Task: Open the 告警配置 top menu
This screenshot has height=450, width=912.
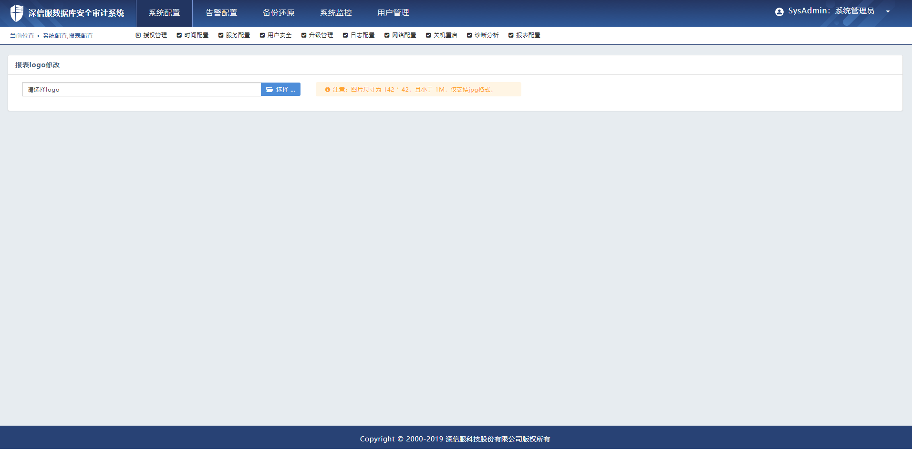Action: [x=221, y=13]
